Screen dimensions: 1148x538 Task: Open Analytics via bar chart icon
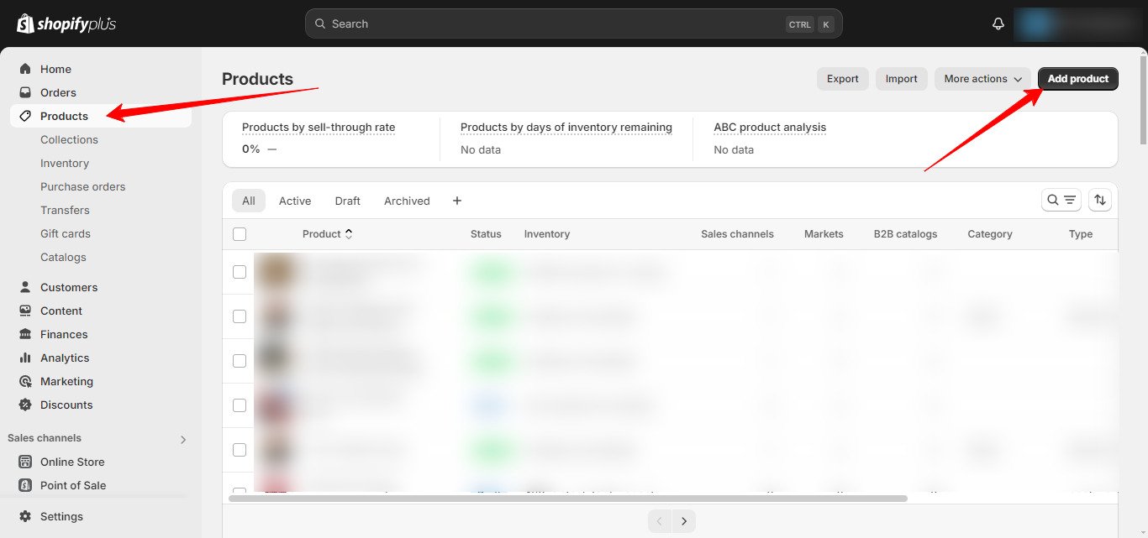click(25, 358)
